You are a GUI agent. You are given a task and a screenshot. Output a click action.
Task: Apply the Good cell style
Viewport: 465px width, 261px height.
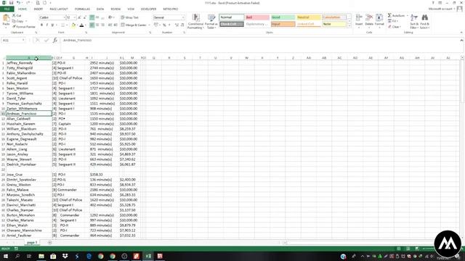tap(283, 17)
